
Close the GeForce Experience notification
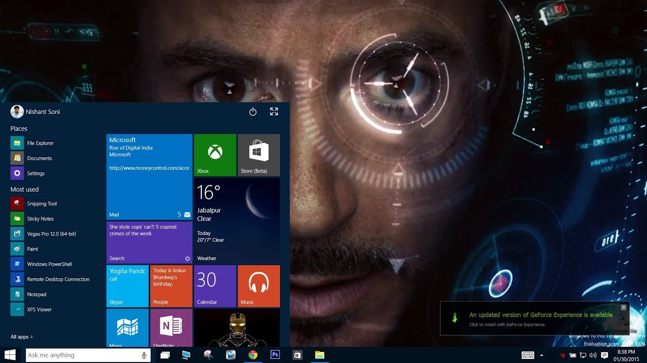pos(624,307)
